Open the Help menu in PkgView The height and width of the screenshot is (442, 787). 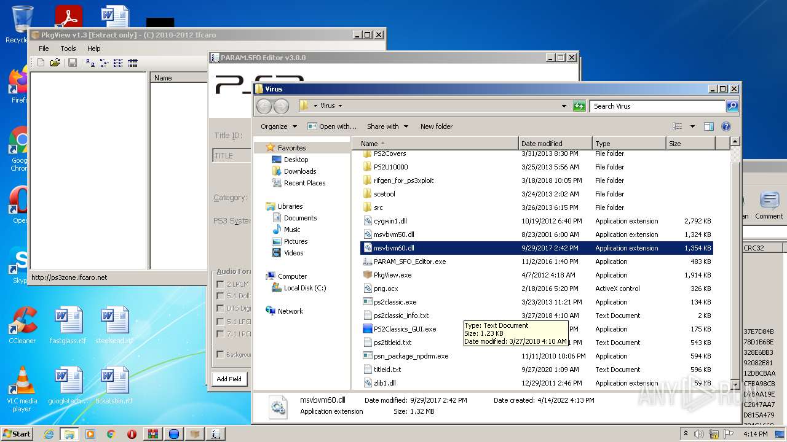tap(93, 48)
